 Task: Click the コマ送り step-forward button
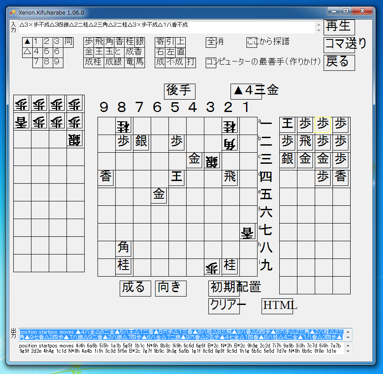[339, 45]
